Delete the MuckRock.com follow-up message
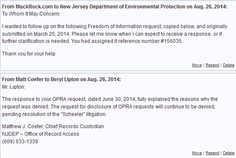 pos(228,65)
